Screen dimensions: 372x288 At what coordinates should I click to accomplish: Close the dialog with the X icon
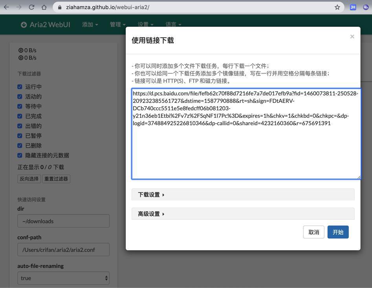[x=352, y=36]
